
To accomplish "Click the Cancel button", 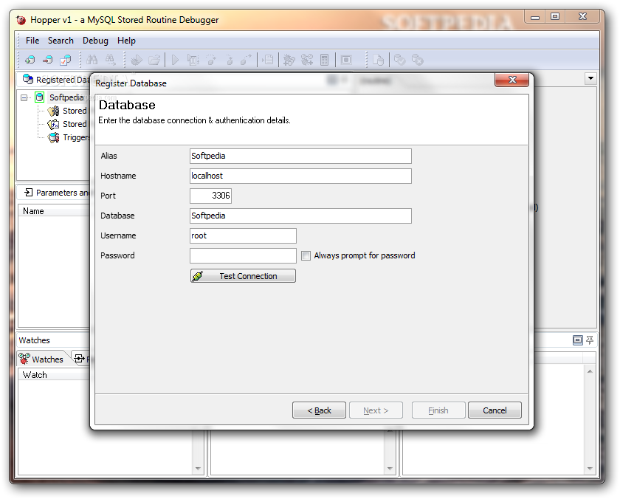I will click(x=495, y=410).
